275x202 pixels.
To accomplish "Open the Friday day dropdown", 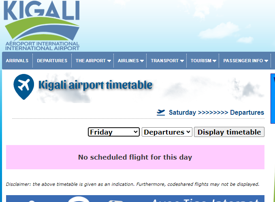I will (x=113, y=132).
